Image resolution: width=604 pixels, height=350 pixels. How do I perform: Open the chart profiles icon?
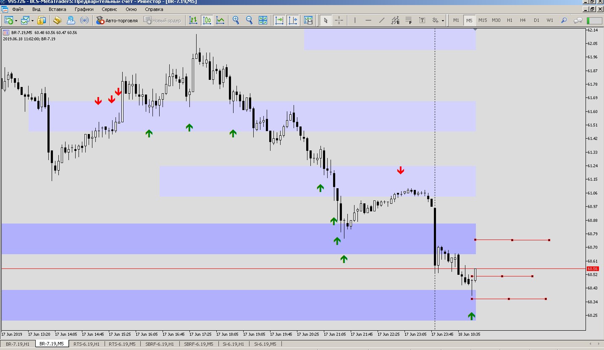25,20
